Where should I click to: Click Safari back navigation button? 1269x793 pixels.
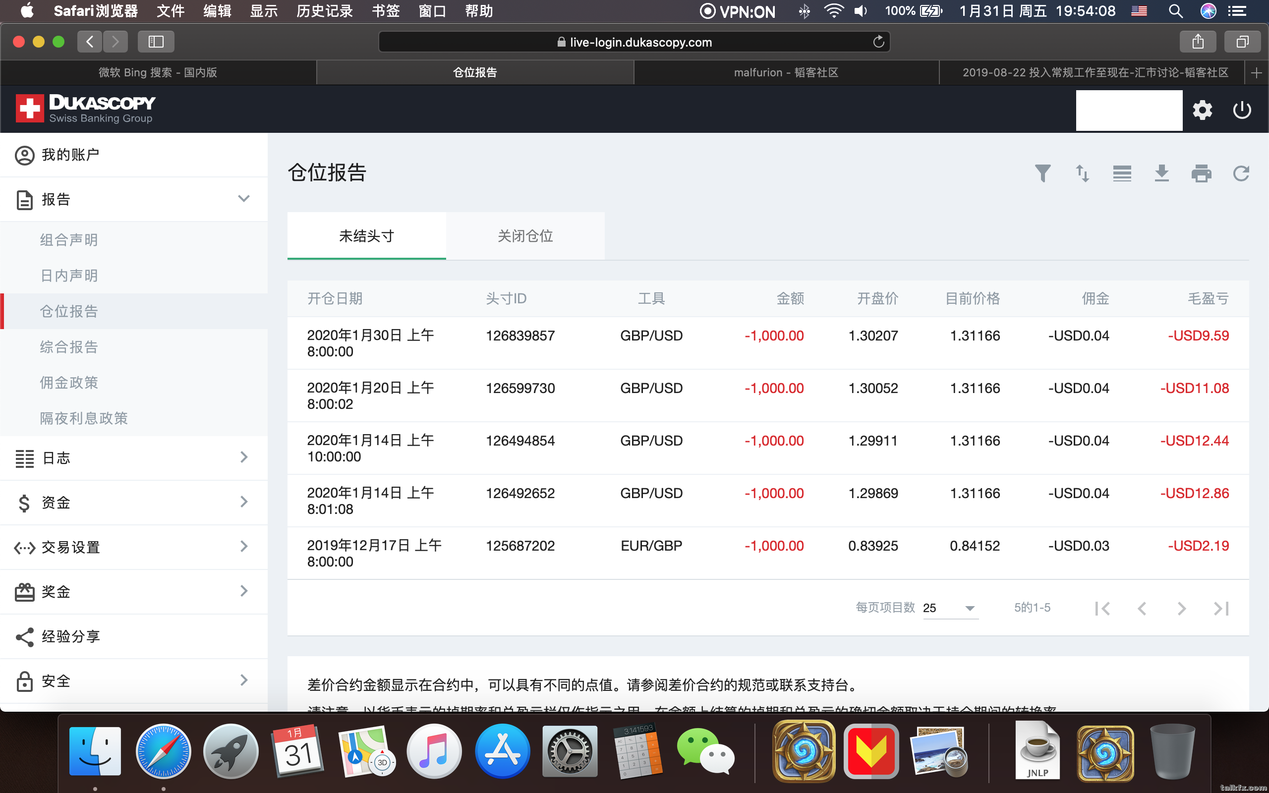(x=90, y=42)
